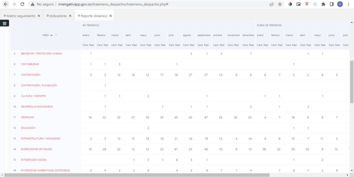
Task: Close the Reporte dinámico tab
Action: 111,16
